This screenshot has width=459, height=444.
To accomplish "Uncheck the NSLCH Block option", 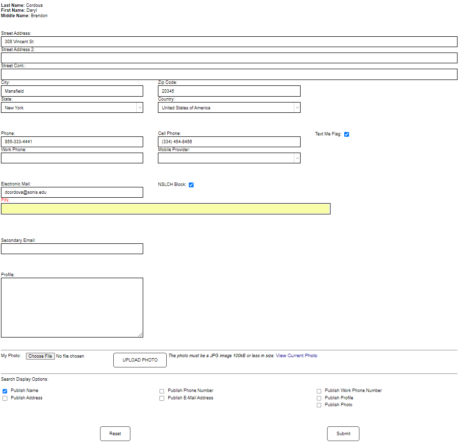I will pos(191,185).
